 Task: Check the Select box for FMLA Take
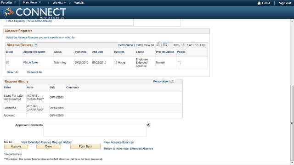pyautogui.click(x=7, y=63)
